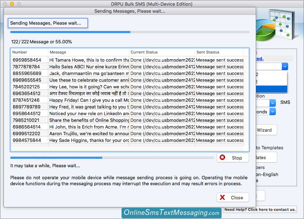
Task: Click message 'Noticed your new role on LinkedIn'
Action: pyautogui.click(x=89, y=113)
